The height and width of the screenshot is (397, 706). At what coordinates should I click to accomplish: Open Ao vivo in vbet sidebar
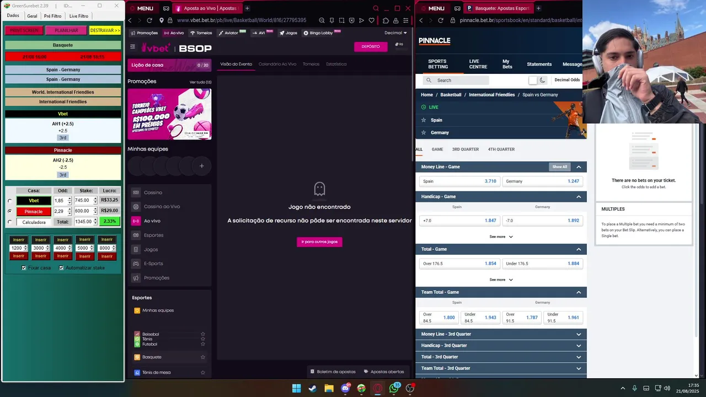click(152, 221)
